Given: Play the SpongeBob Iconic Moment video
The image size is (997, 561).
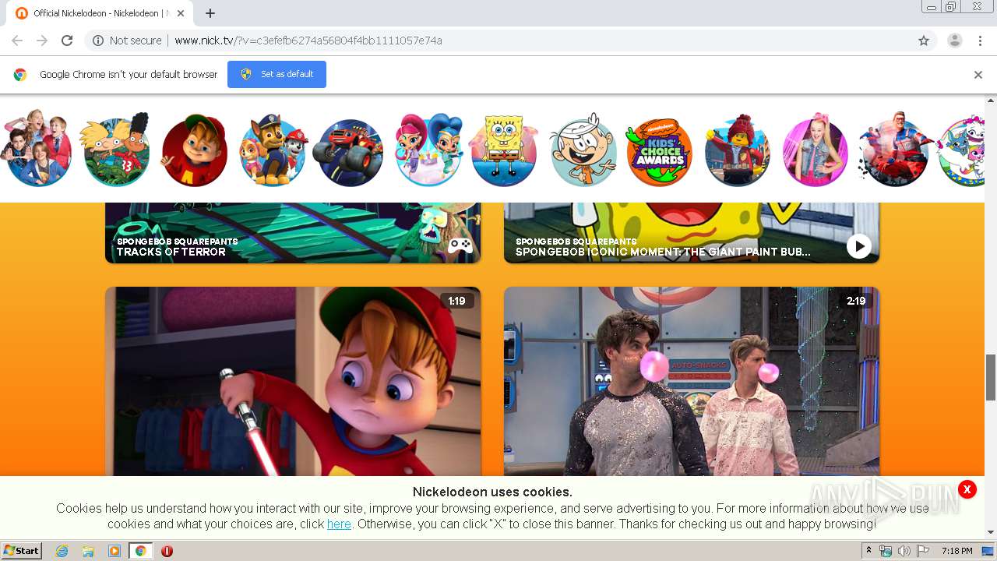Looking at the screenshot, I should (x=858, y=246).
